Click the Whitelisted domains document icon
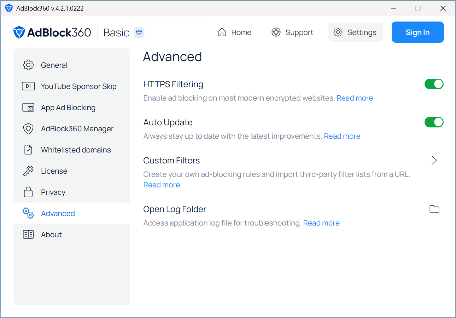 pyautogui.click(x=28, y=150)
